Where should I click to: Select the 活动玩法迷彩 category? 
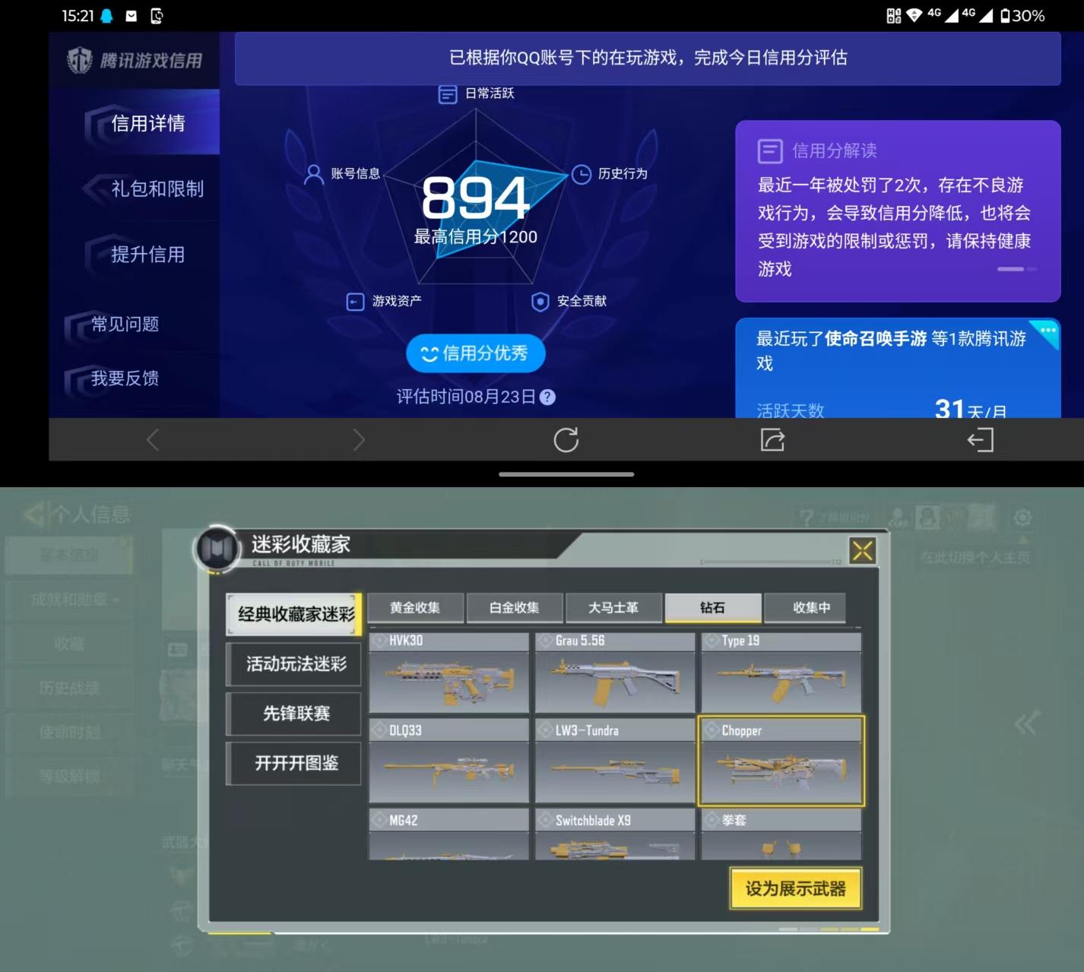tap(294, 664)
